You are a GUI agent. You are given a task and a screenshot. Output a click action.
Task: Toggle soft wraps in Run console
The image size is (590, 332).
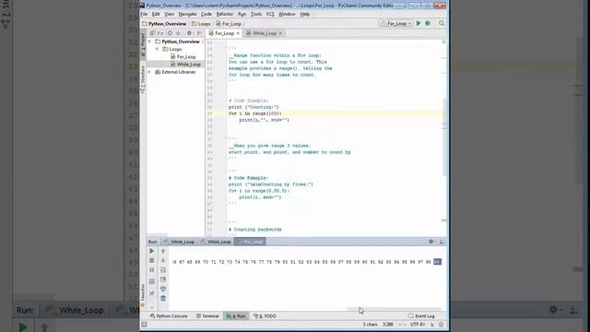[x=163, y=270]
